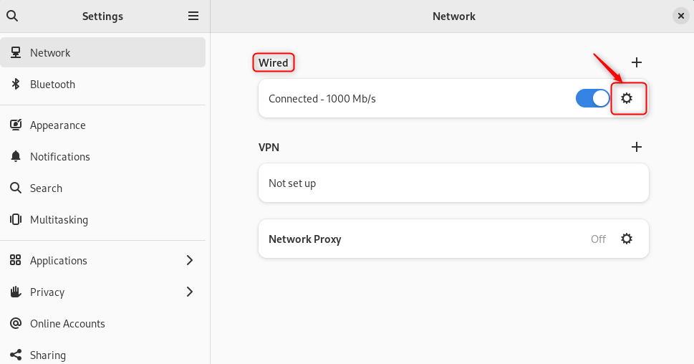Open Network Proxy gear settings
The image size is (694, 364).
626,239
